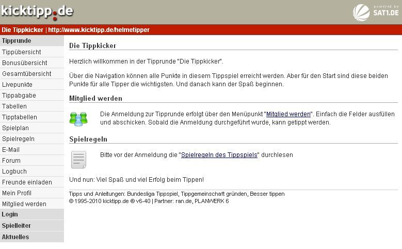
Task: Go to Gesamtübersicht page
Action: pos(26,74)
